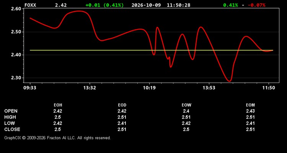The image size is (287, 153).
Task: Select the last price 2.42 in header
Action: [x=61, y=5]
